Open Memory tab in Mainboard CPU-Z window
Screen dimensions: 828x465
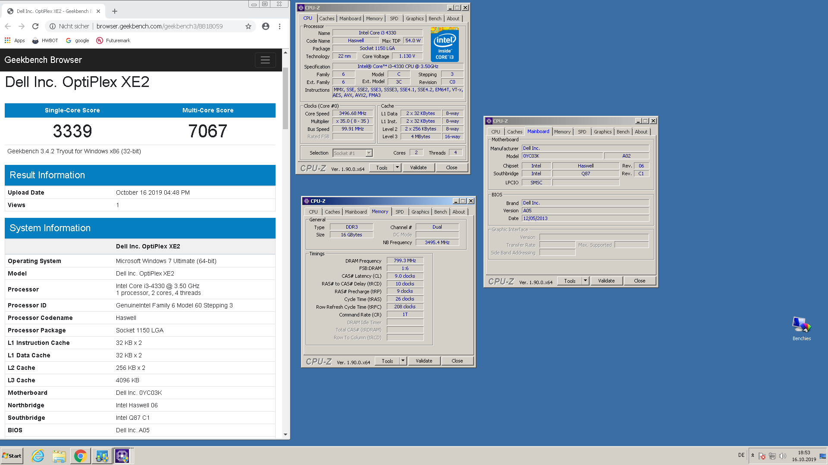click(x=562, y=132)
